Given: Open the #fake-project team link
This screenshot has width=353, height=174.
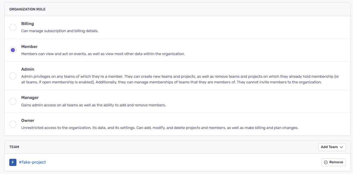Looking at the screenshot, I should tap(32, 162).
